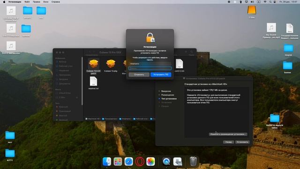This screenshot has width=300, height=169.
Task: Select Желтый tag in Finder sidebar
Action: click(63, 116)
